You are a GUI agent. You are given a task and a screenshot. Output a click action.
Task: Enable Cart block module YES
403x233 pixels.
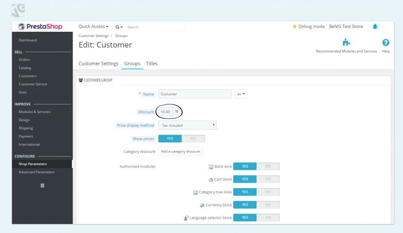(x=245, y=179)
